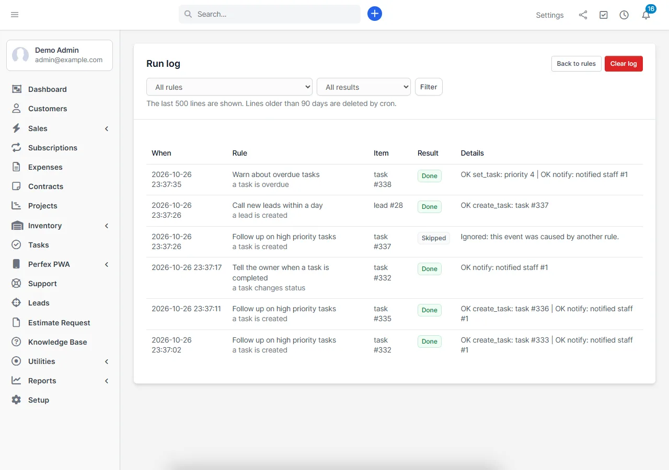This screenshot has height=470, width=669.
Task: Click the Skipped result badge
Action: 434,238
